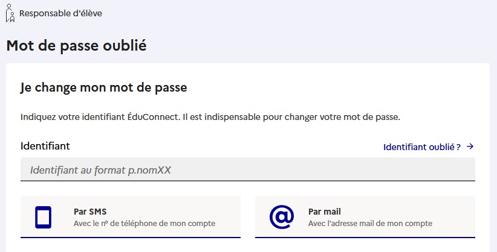Click the Mot de passe oublié heading

coord(76,46)
